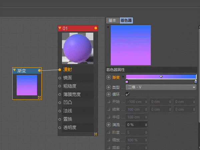Click the animation circle beside 湍流
The image size is (200, 150).
coord(109,125)
